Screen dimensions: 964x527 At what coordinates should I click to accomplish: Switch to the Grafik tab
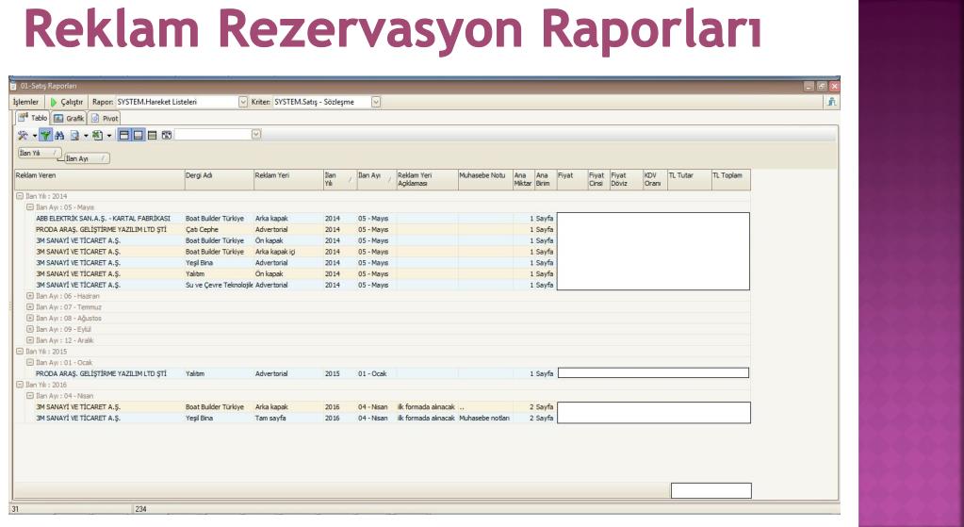[68, 118]
